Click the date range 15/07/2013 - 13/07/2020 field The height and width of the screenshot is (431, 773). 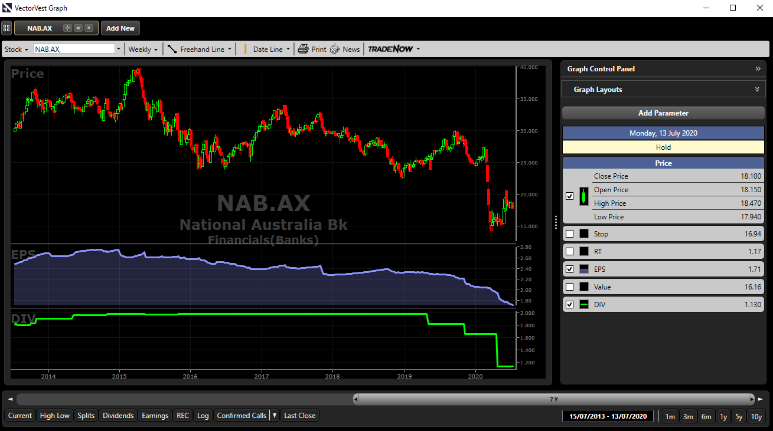point(609,416)
